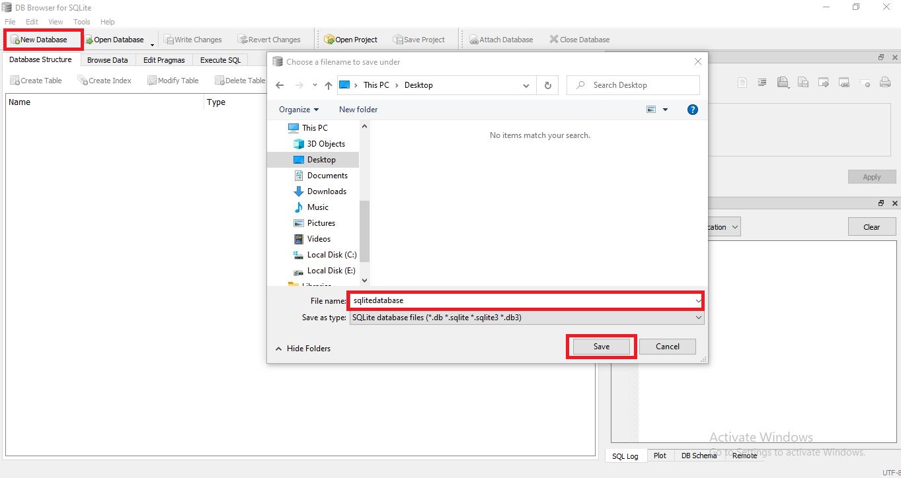This screenshot has height=478, width=901.
Task: Open the View menu
Action: [x=56, y=22]
